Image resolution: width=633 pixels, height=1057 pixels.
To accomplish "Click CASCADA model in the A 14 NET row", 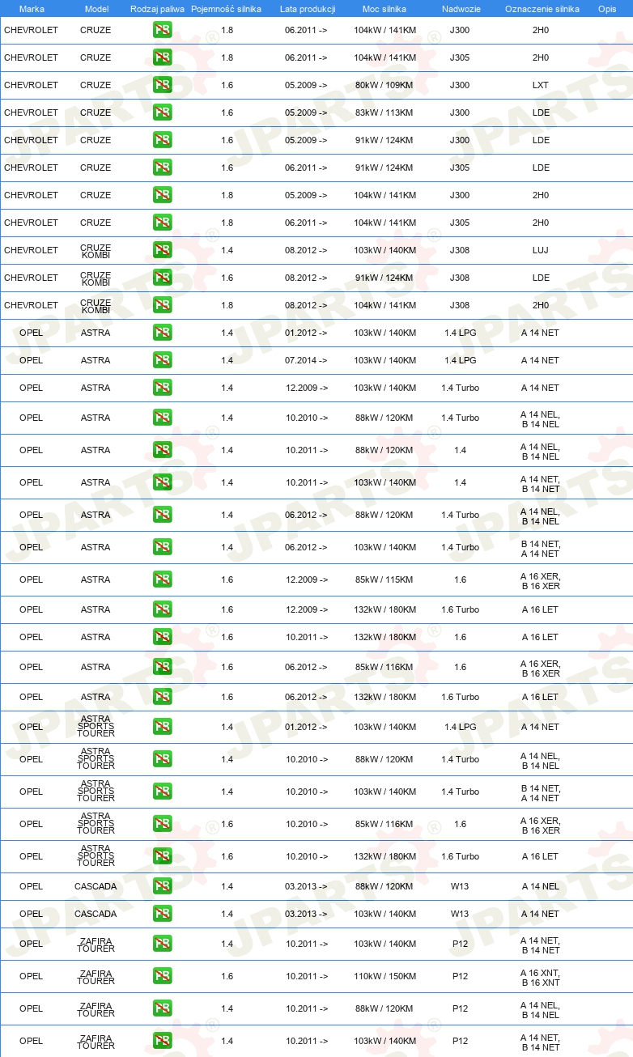I will point(96,914).
